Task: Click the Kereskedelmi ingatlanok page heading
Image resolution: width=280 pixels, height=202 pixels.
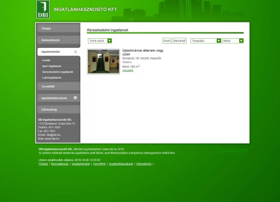Action: [108, 30]
